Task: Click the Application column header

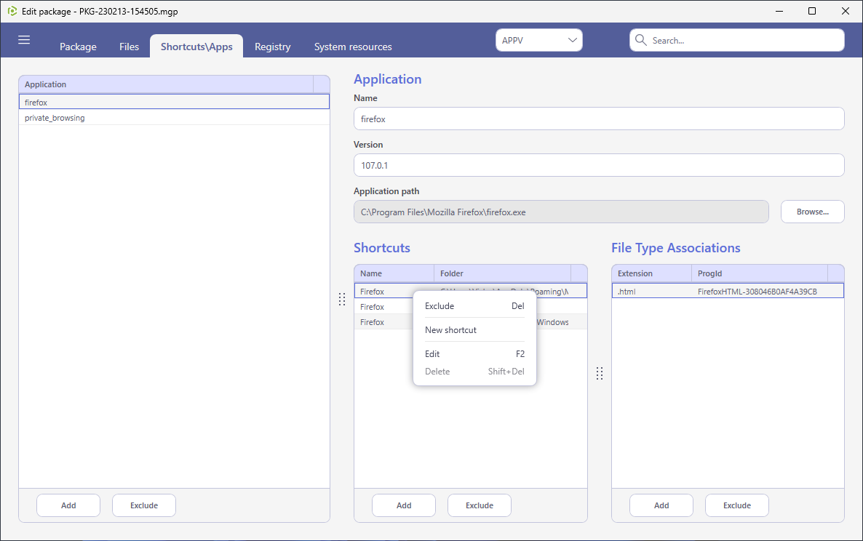Action: pyautogui.click(x=166, y=84)
